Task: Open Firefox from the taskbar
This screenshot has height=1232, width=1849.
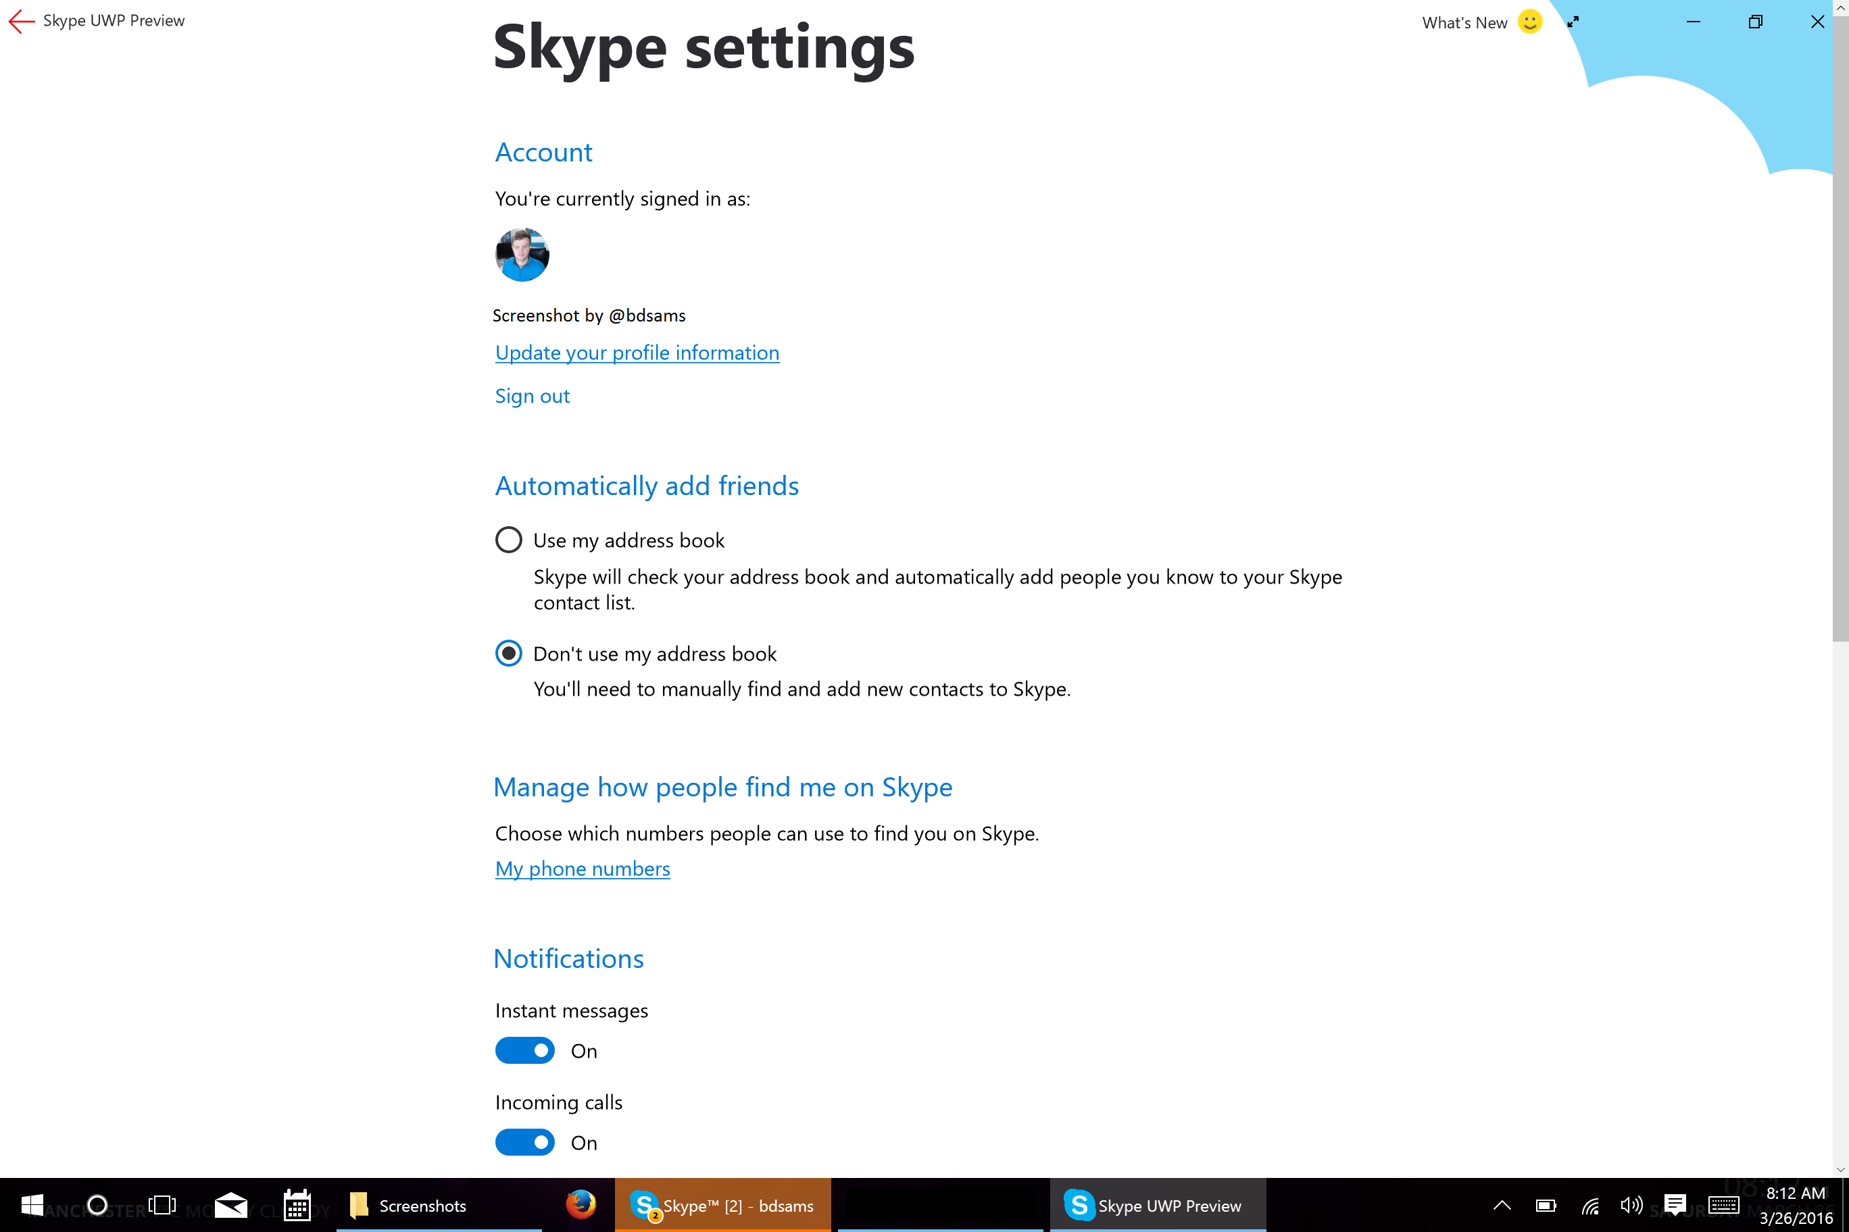Action: click(581, 1204)
